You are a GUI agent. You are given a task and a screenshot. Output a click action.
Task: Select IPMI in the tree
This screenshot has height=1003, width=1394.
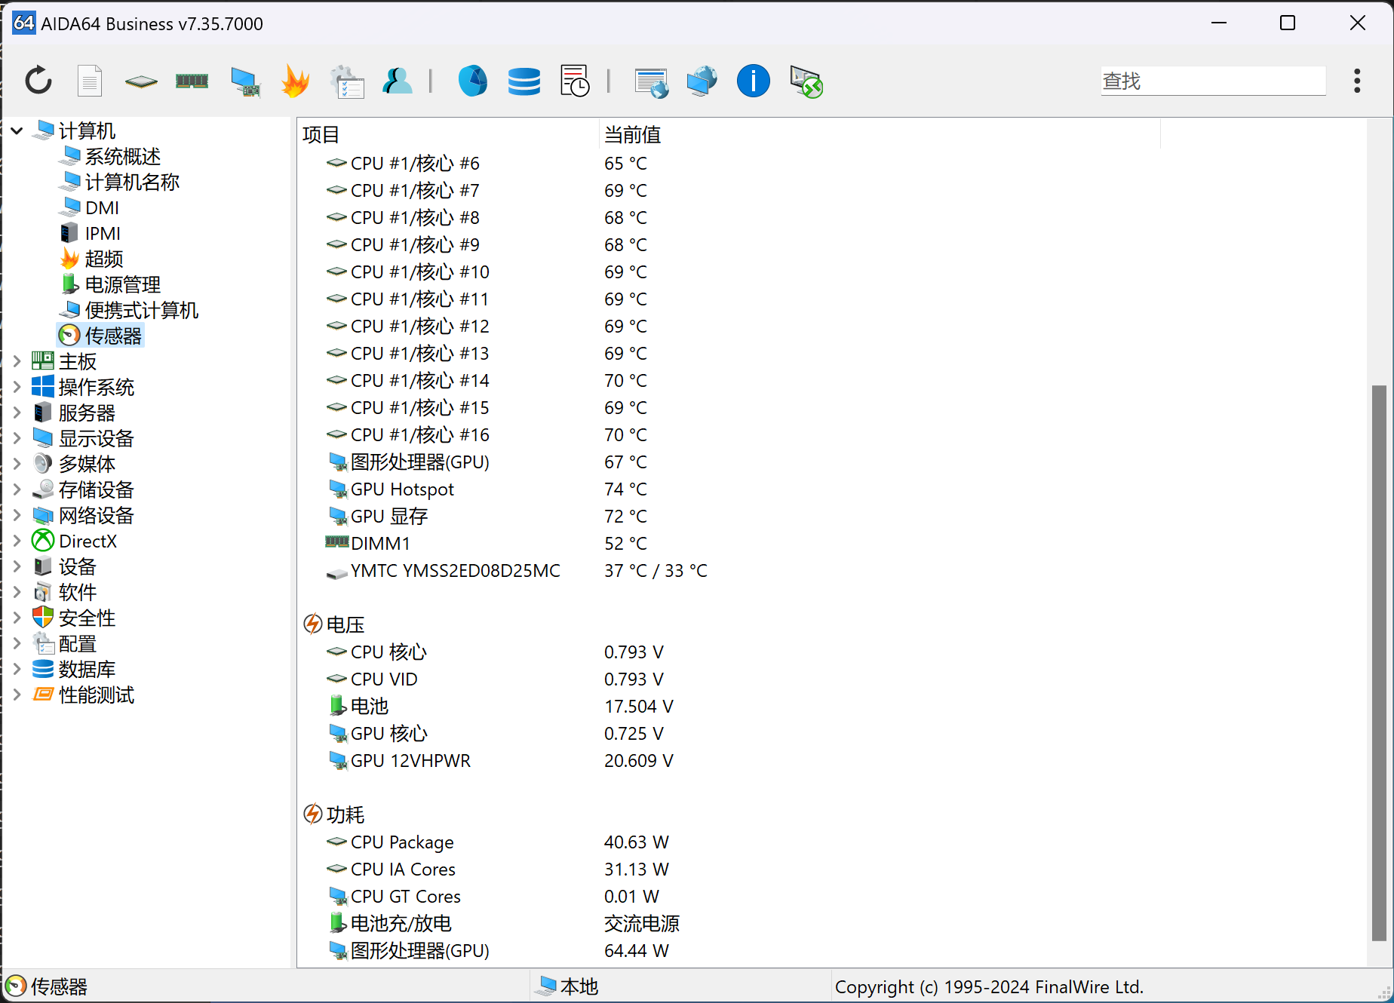[103, 233]
